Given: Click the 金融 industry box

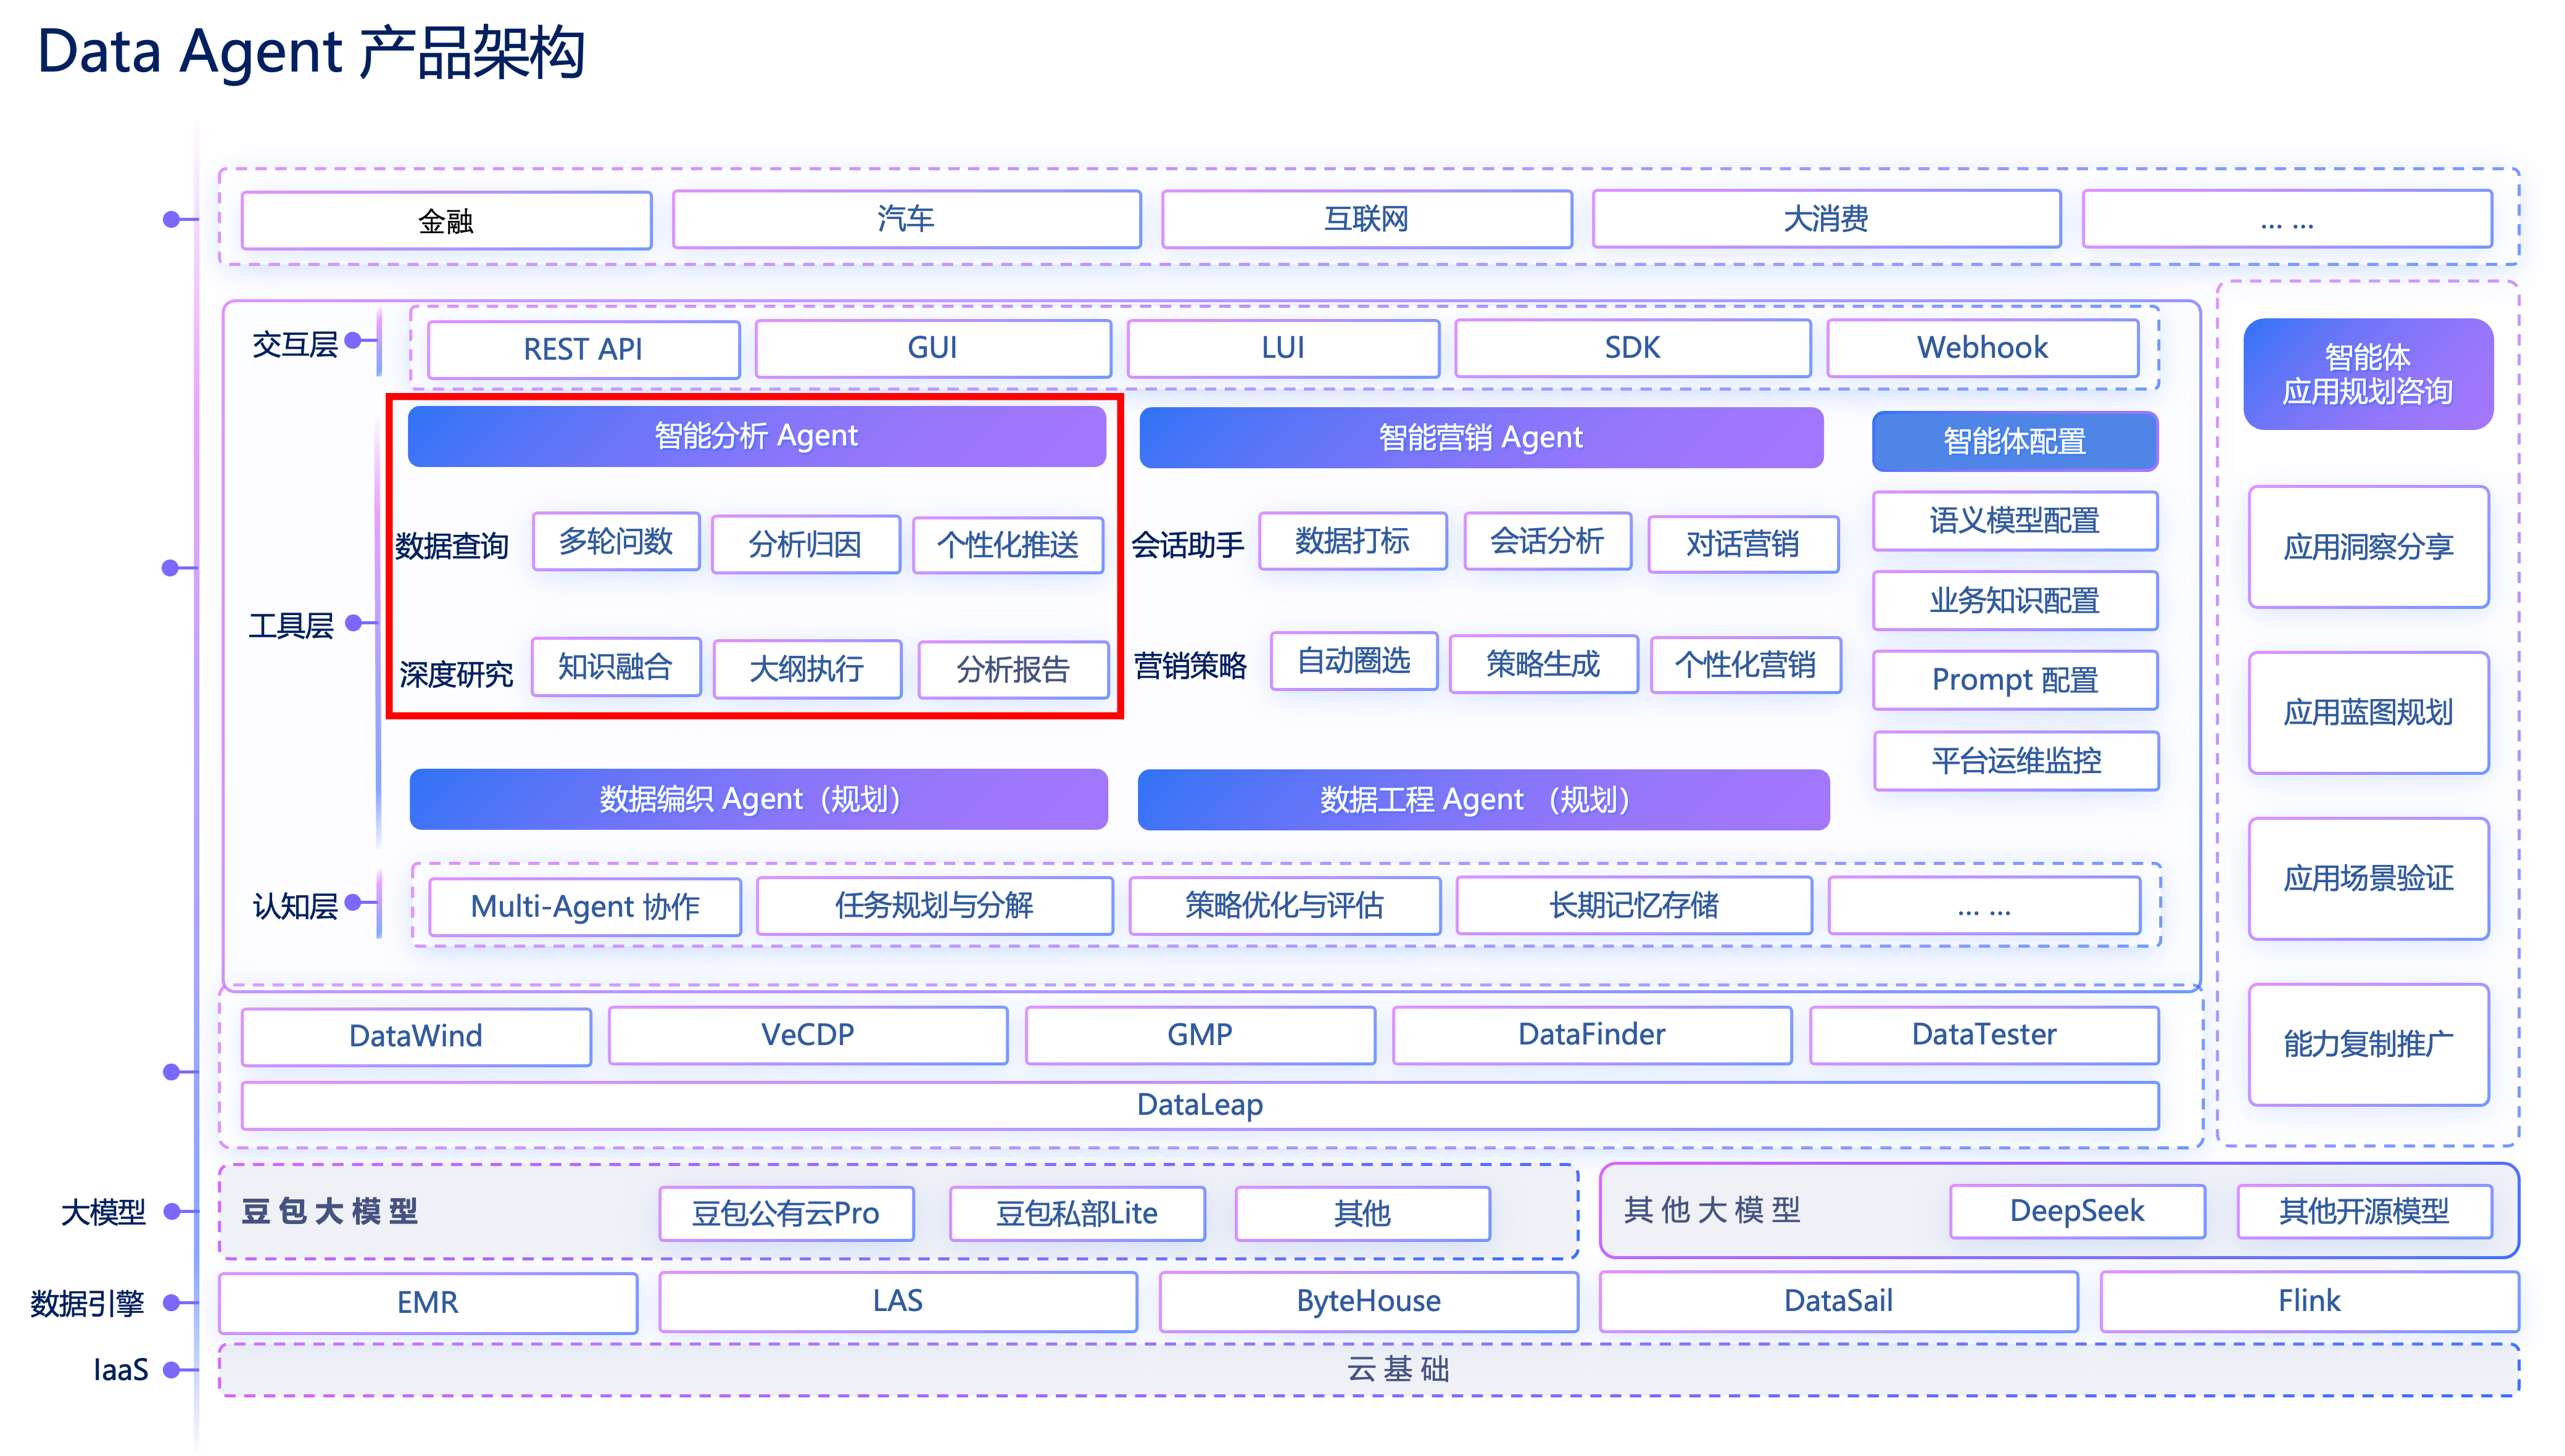Looking at the screenshot, I should (x=446, y=220).
